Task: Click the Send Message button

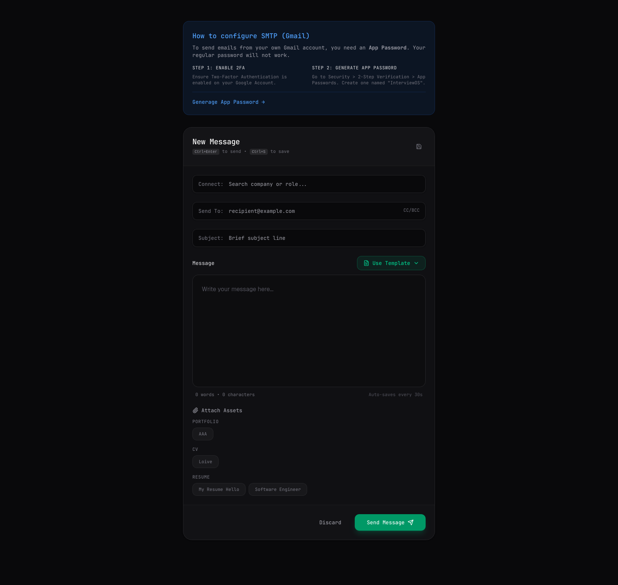Action: 390,522
